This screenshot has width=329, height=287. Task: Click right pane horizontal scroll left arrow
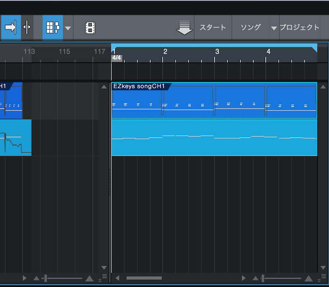[118, 278]
